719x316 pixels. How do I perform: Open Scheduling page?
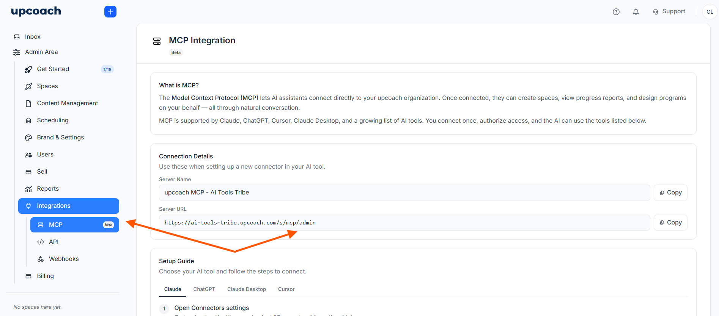point(53,120)
